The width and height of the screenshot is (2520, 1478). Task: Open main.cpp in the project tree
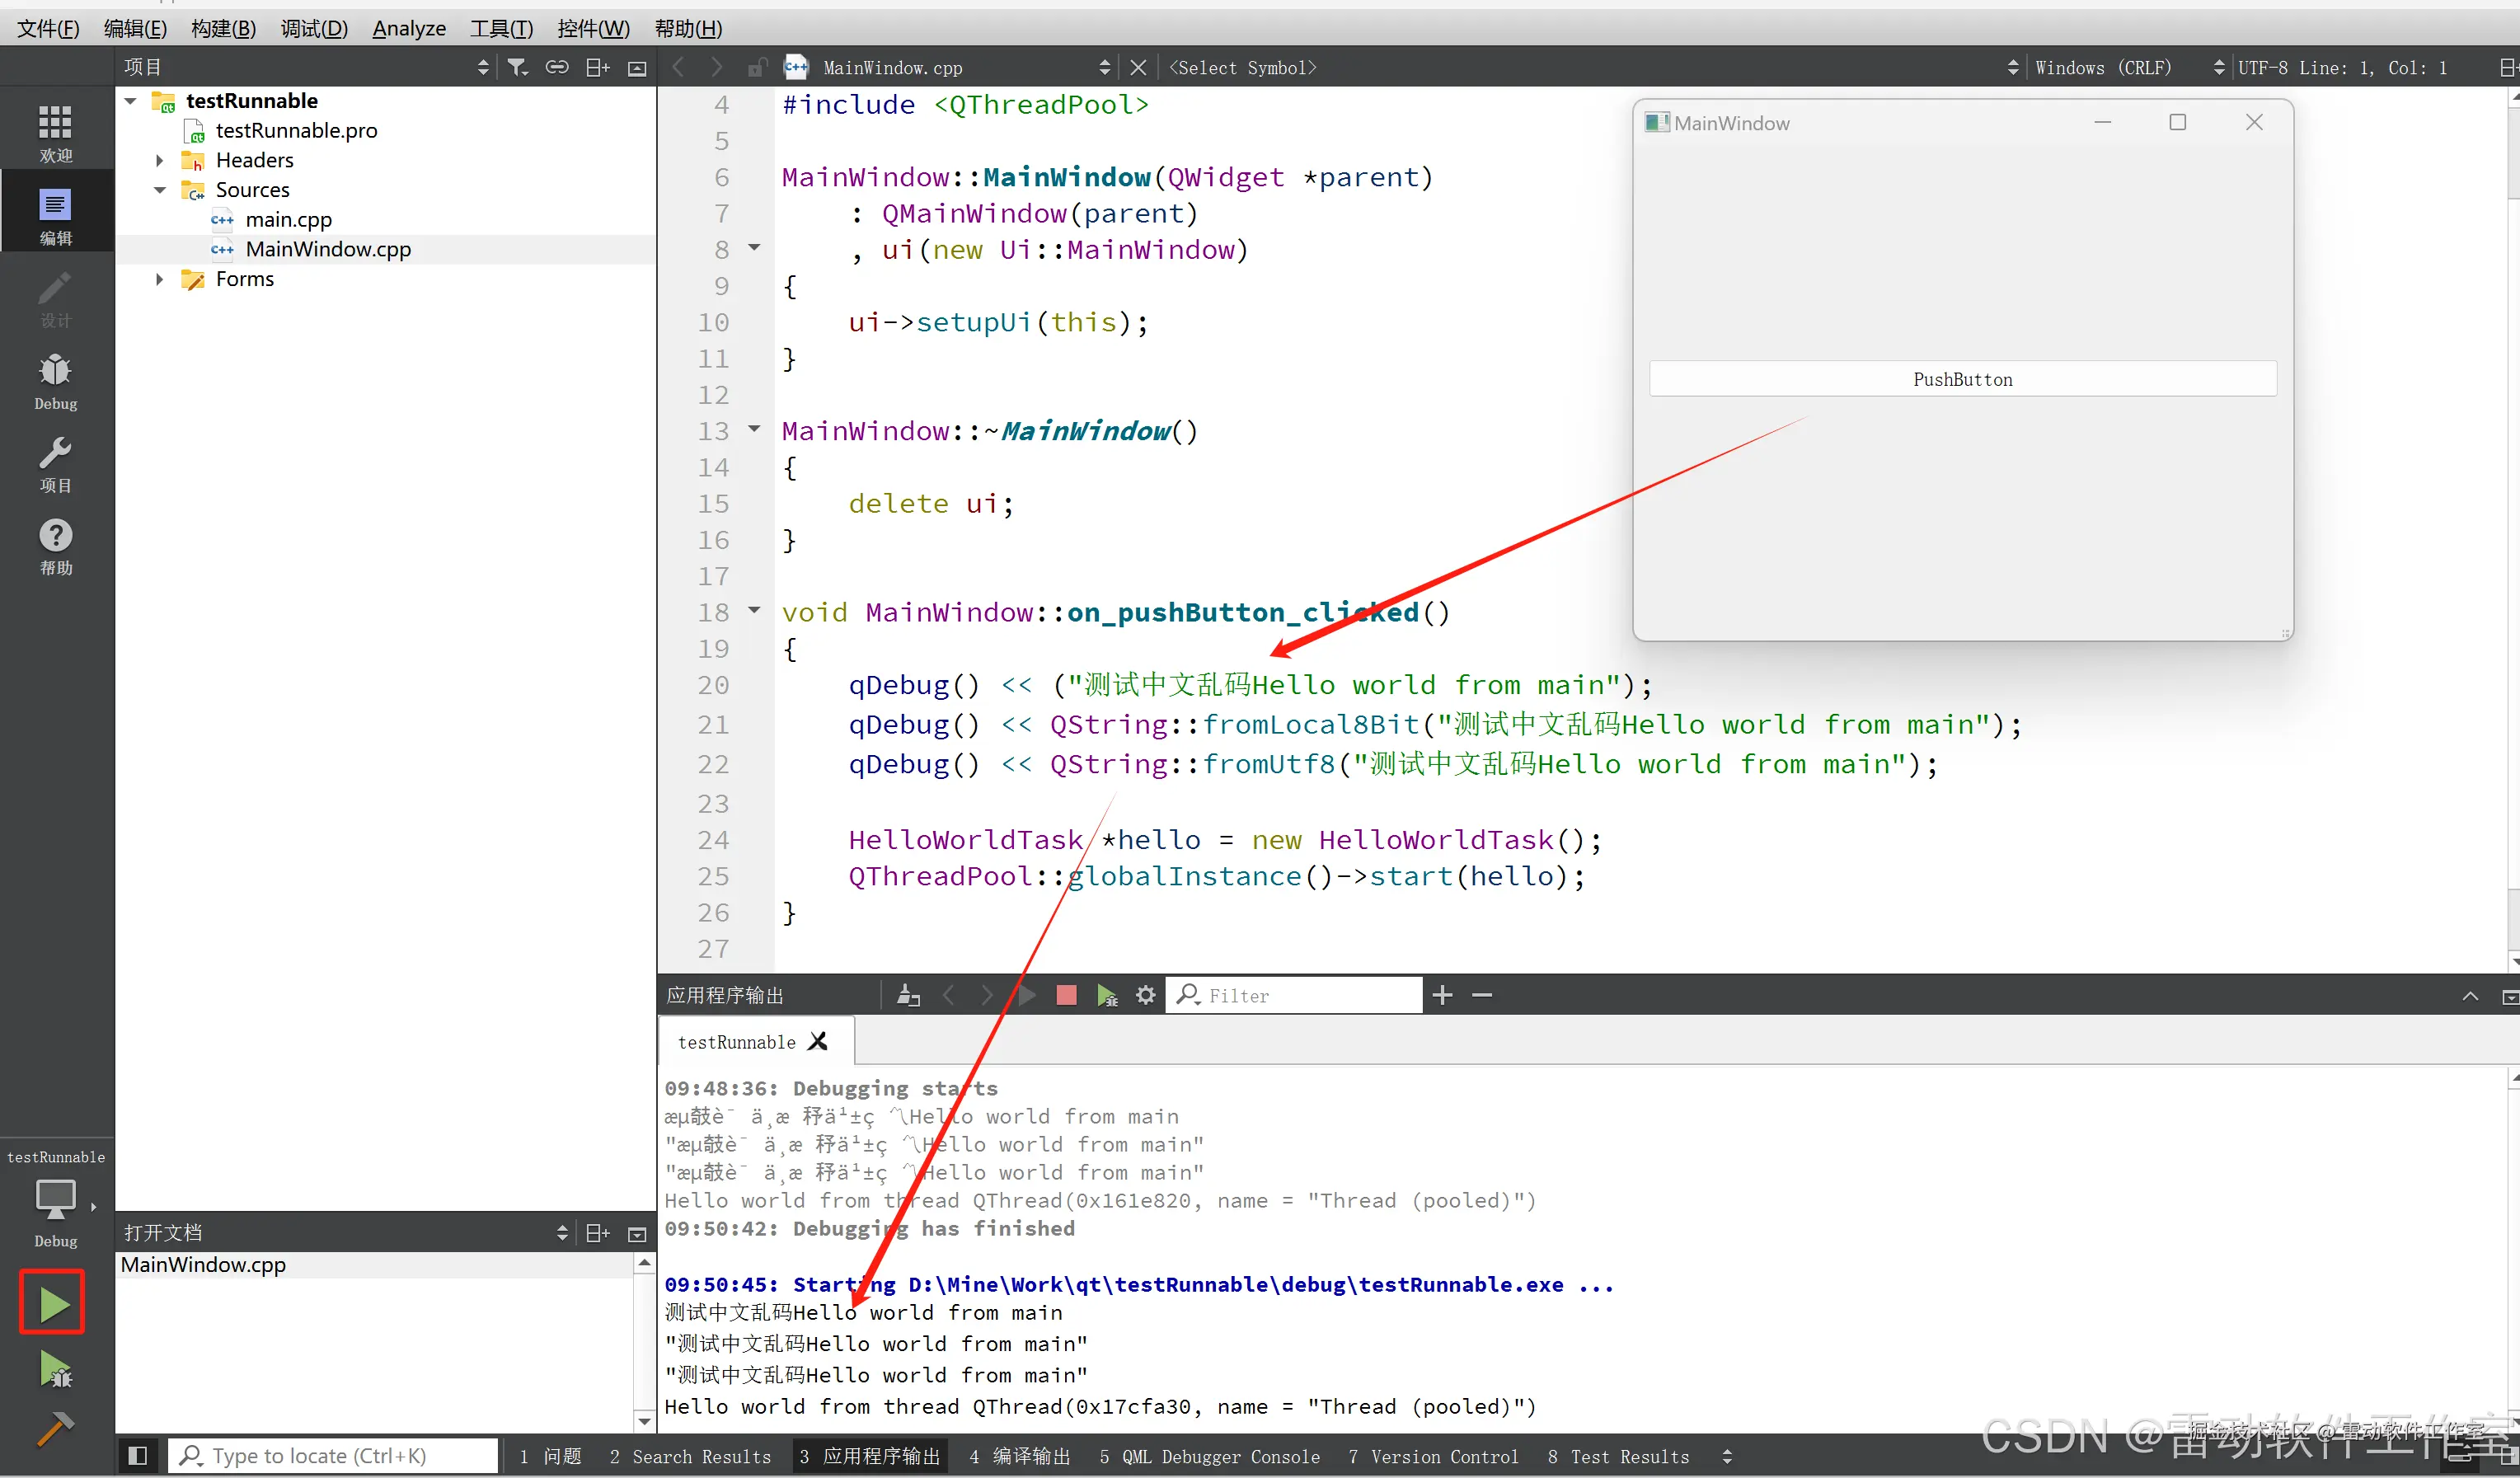[288, 219]
